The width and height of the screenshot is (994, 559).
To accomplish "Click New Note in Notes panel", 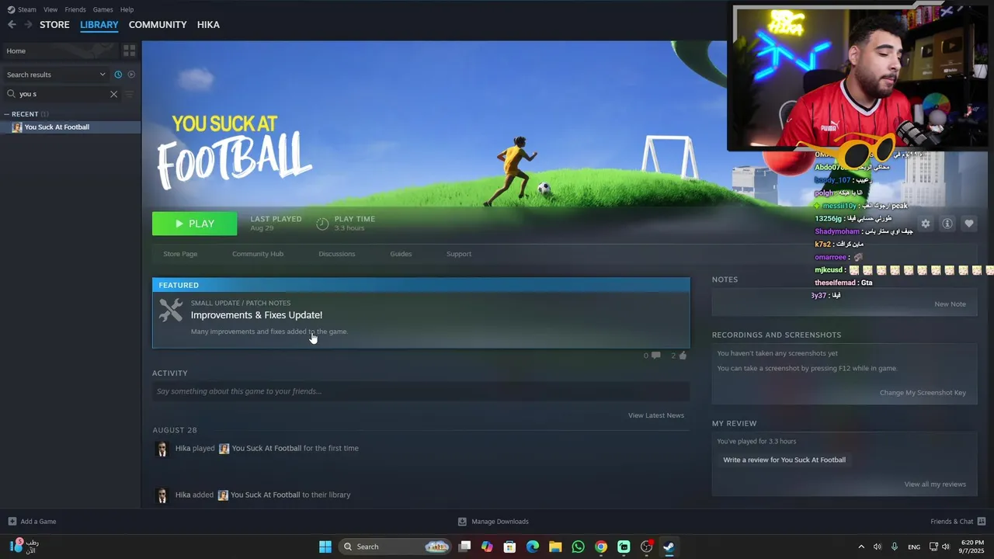I will click(x=951, y=304).
